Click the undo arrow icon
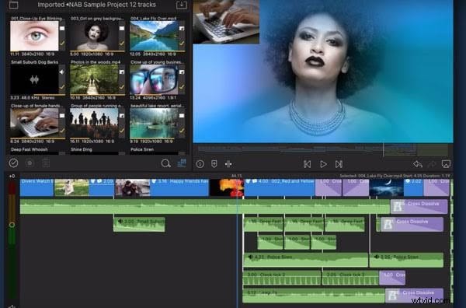This screenshot has width=466, height=308. point(418,164)
